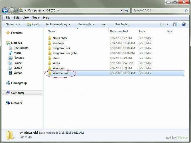This screenshot has height=143, width=191.
Task: Click the blue Help question mark icon
Action: (184, 24)
